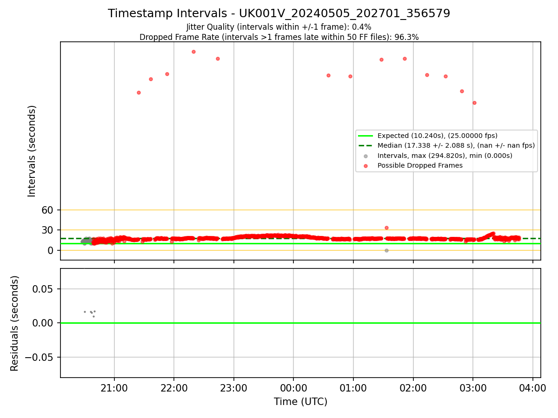Click the highest red outlier point after 22:00
Image resolution: width=558 pixels, height=418 pixels.
pos(193,52)
